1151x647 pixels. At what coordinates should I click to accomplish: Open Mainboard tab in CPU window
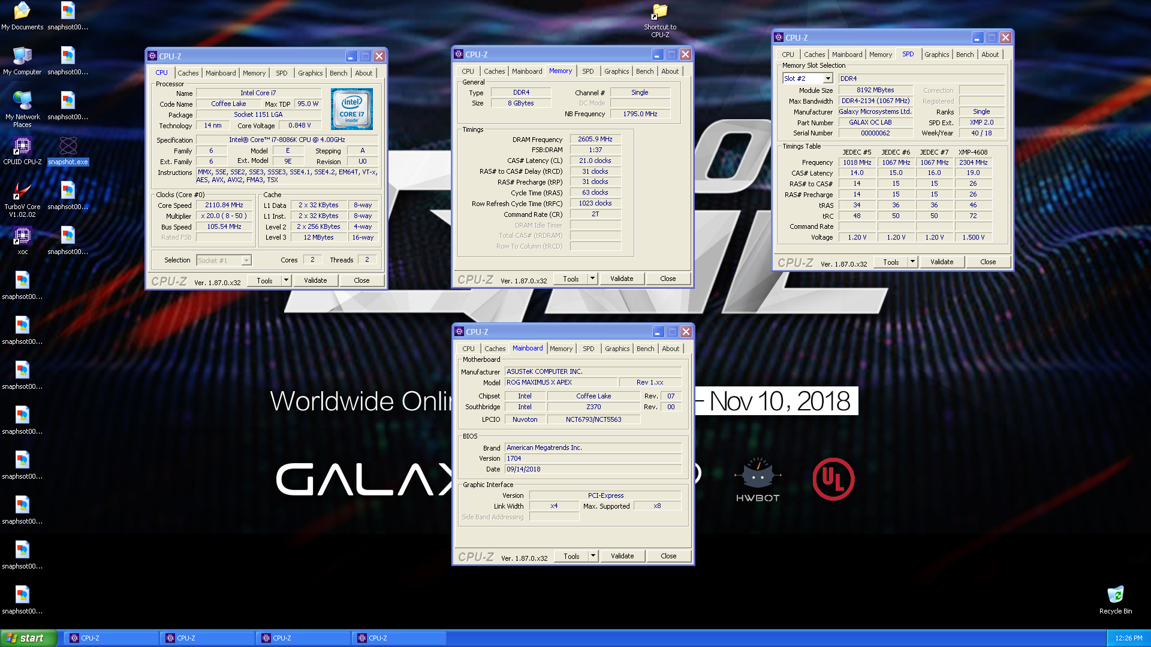click(x=221, y=73)
